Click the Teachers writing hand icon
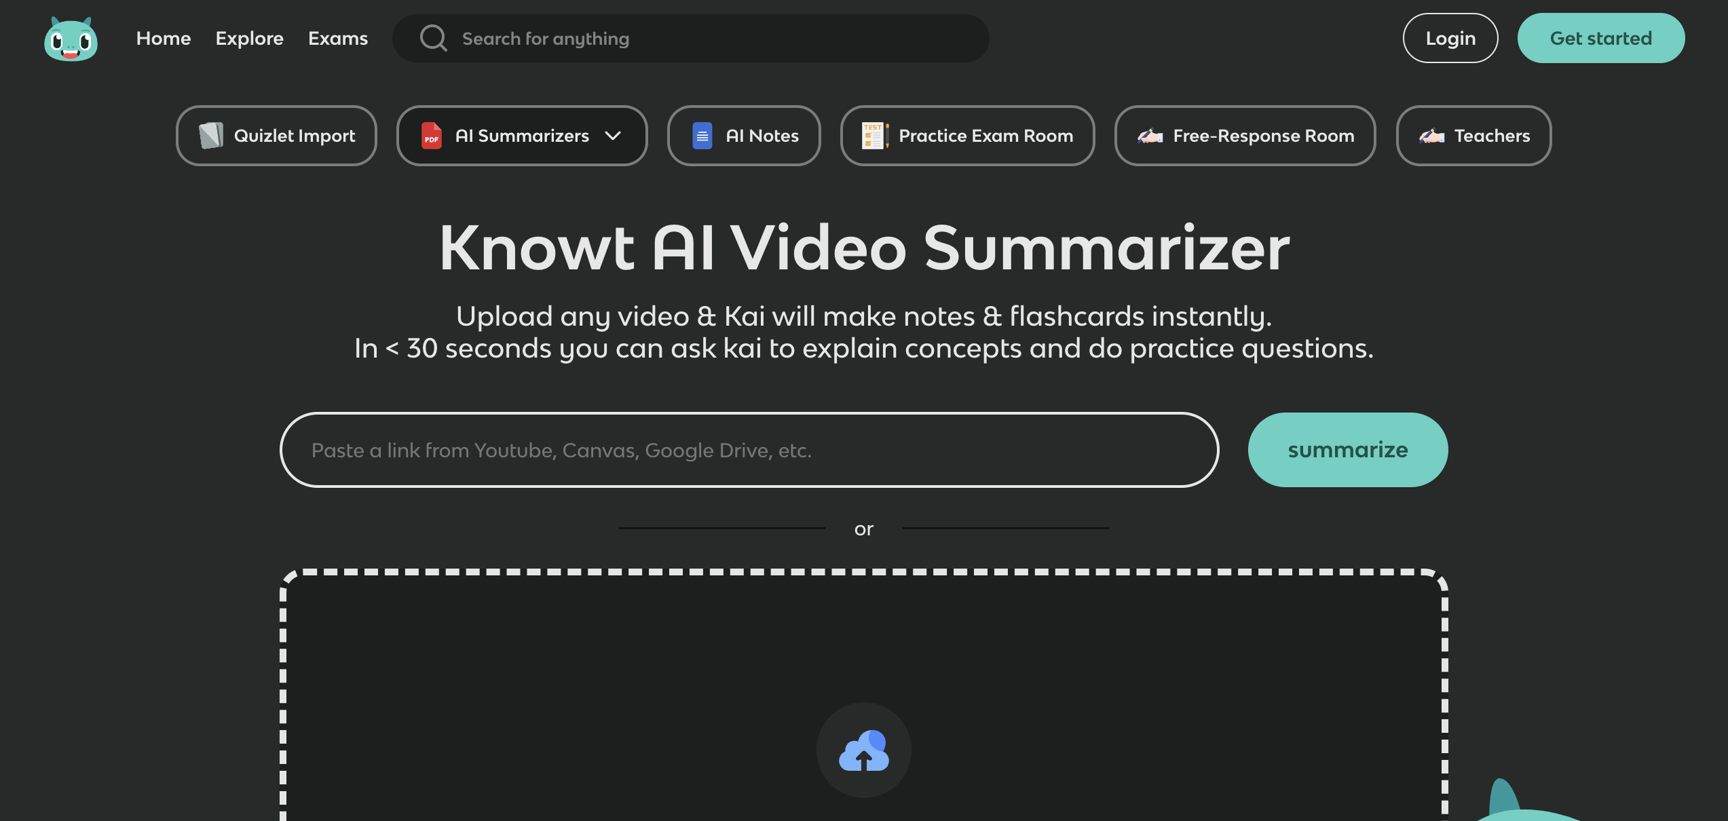Screen dimensions: 1728x821 (x=1431, y=136)
